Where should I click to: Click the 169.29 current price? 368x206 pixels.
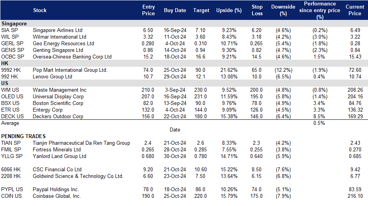[x=355, y=117]
